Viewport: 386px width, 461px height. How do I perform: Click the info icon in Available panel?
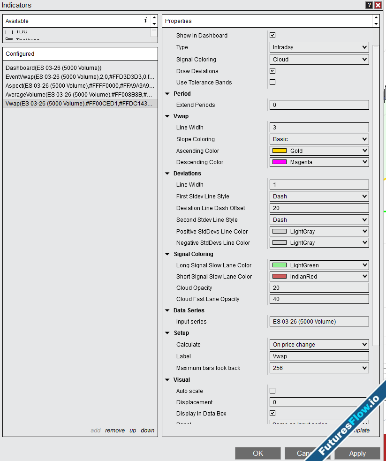[145, 21]
